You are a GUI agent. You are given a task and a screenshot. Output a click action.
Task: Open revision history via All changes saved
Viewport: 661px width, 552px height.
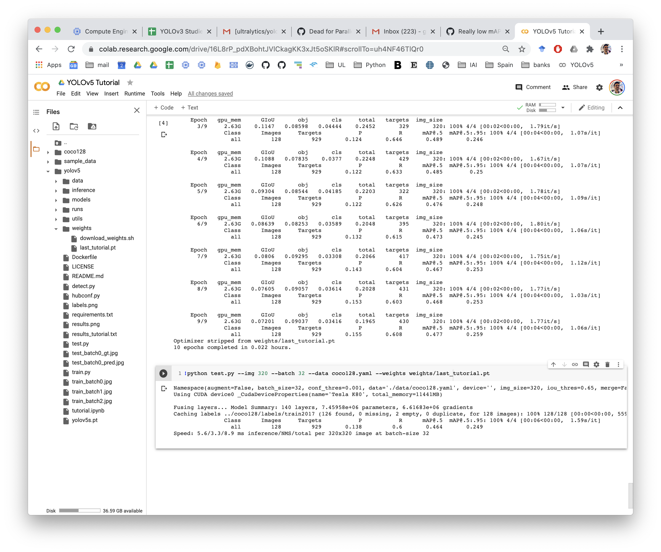click(210, 93)
